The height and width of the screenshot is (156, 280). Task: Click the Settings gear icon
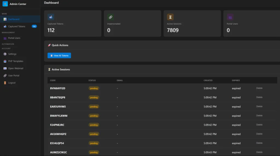tap(5, 54)
